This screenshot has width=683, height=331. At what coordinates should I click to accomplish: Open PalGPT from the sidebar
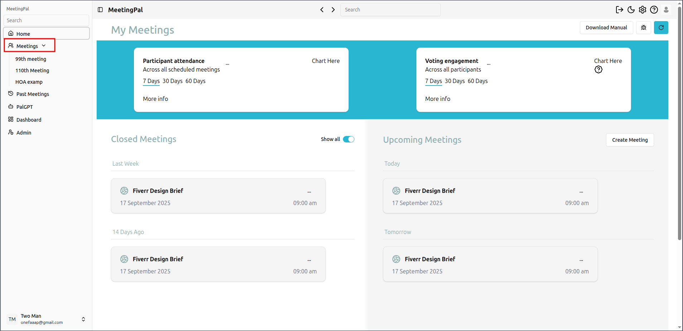click(x=24, y=107)
